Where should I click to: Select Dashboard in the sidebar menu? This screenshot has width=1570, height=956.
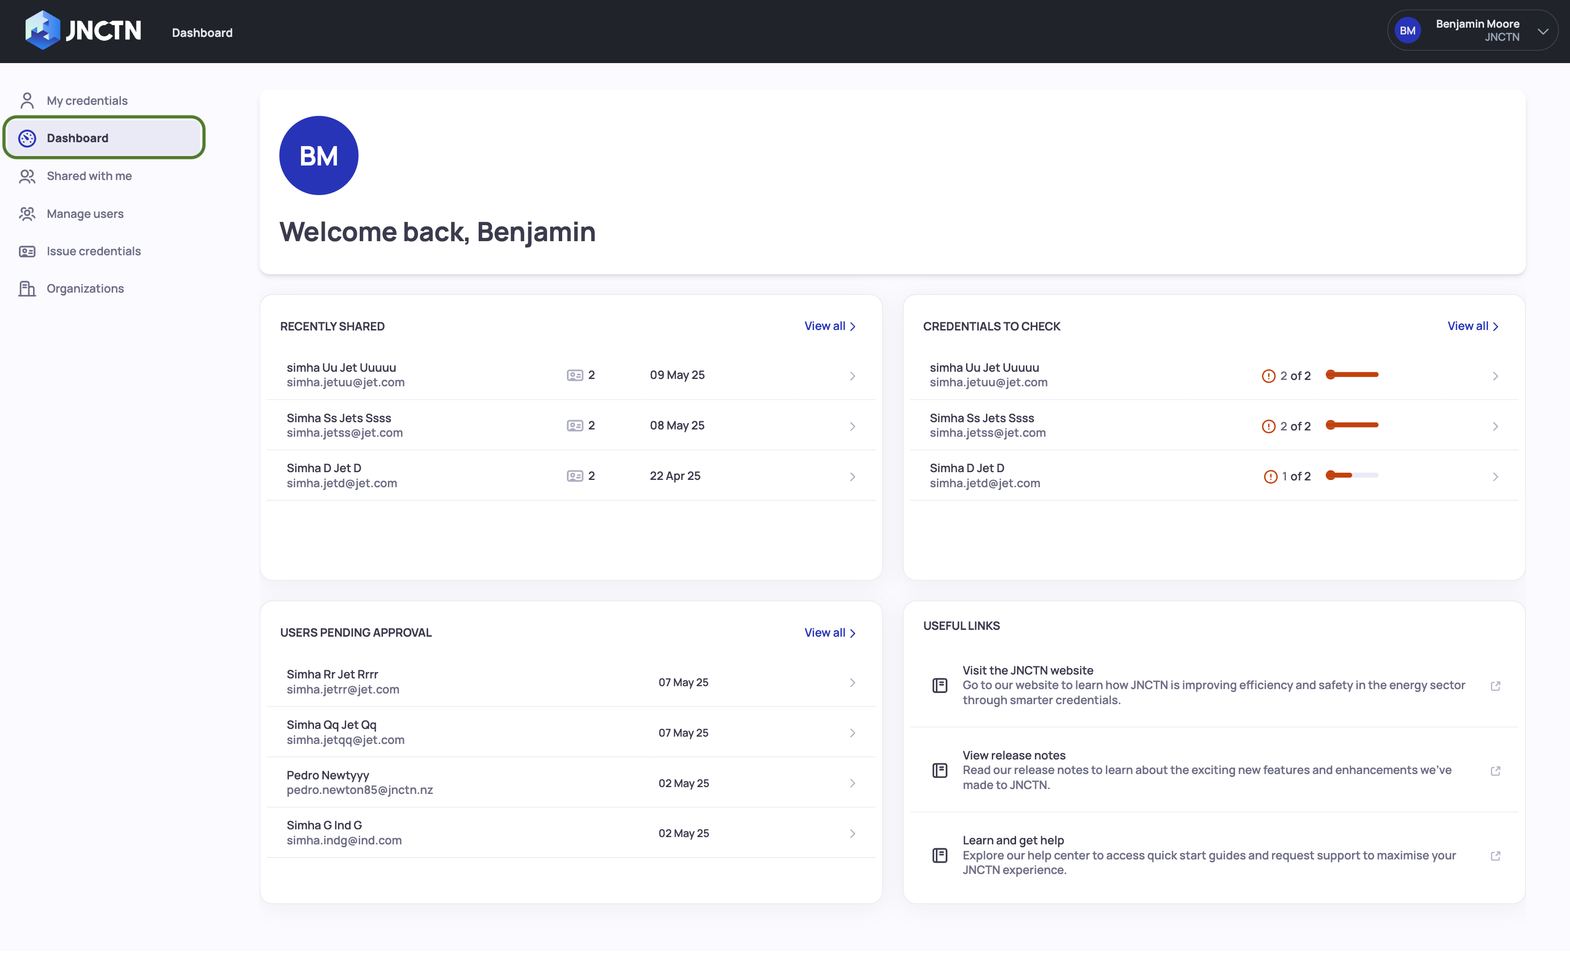point(77,138)
